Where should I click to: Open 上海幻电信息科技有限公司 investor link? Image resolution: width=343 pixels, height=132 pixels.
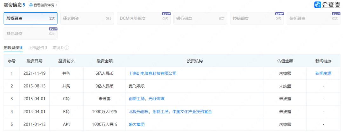point(152,73)
